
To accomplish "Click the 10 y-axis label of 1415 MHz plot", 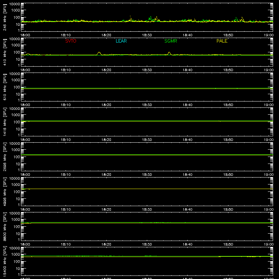I will click(x=18, y=129).
